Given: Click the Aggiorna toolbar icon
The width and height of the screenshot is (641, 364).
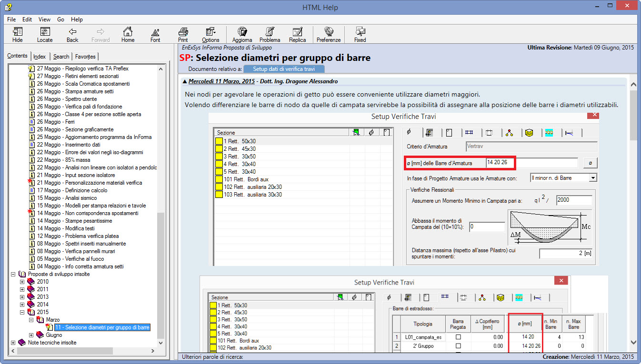Looking at the screenshot, I should click(x=242, y=35).
